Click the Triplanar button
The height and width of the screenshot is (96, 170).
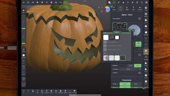point(138,44)
